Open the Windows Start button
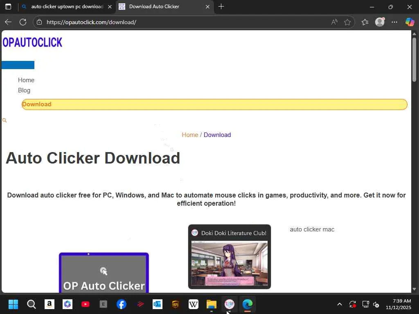The image size is (419, 314). [x=13, y=304]
